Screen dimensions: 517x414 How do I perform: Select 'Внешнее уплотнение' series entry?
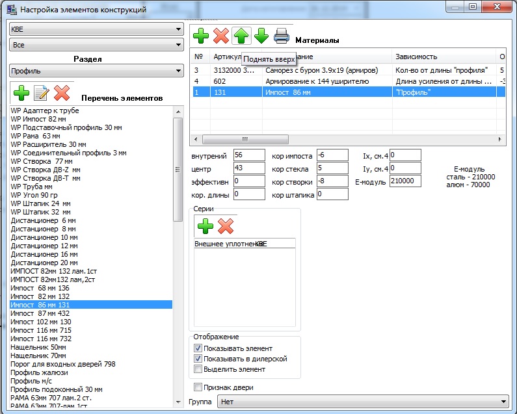pyautogui.click(x=245, y=244)
